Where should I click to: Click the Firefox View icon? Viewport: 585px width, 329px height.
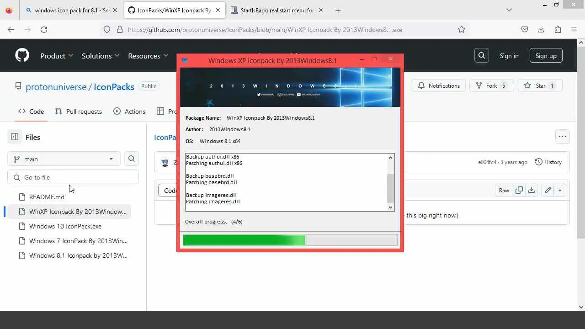[9, 10]
